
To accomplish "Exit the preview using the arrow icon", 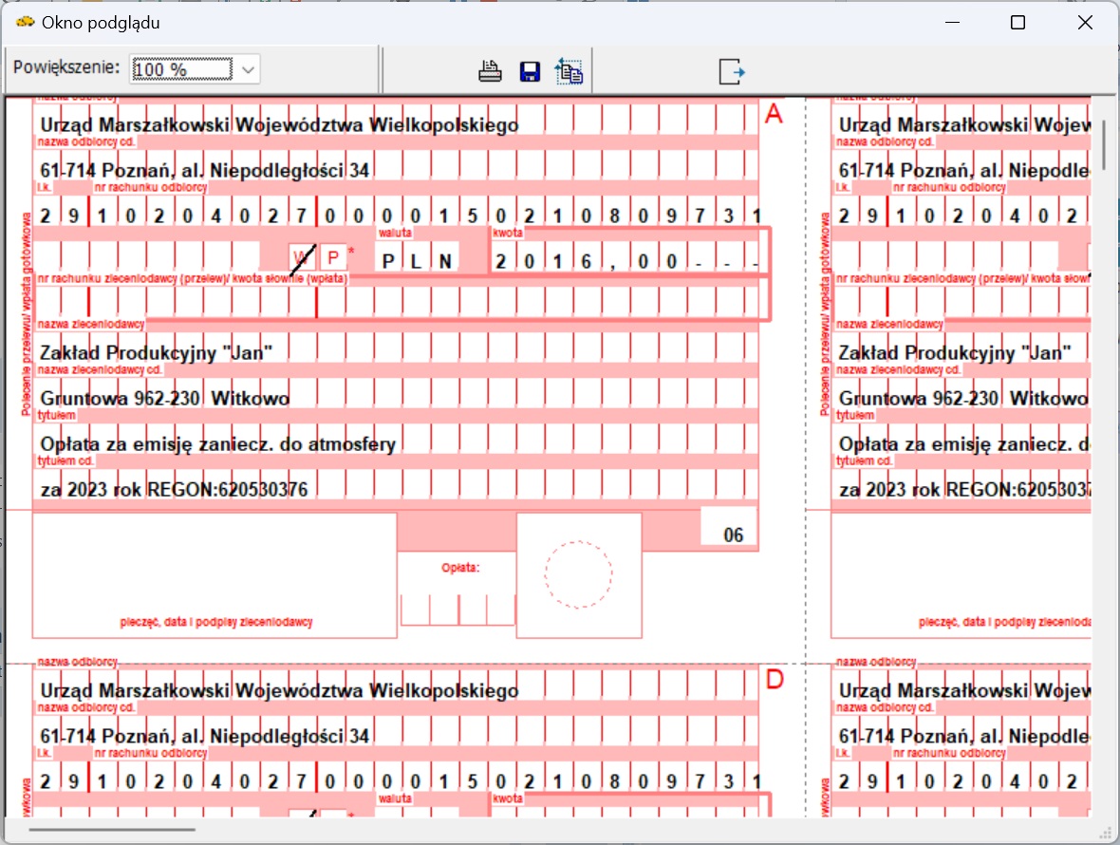I will [x=732, y=71].
